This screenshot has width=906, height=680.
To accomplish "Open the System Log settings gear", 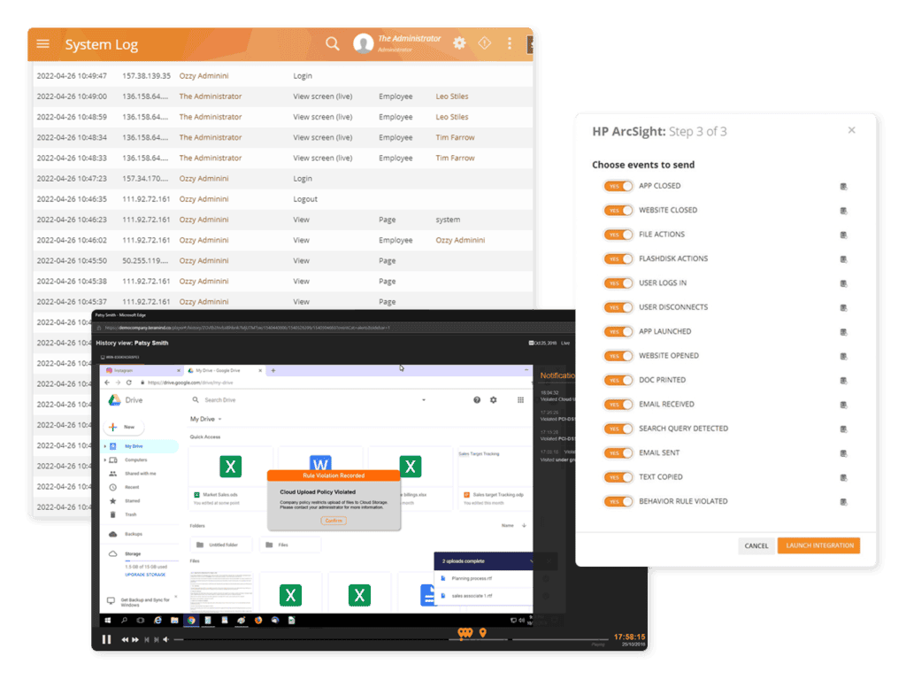I will pyautogui.click(x=459, y=42).
